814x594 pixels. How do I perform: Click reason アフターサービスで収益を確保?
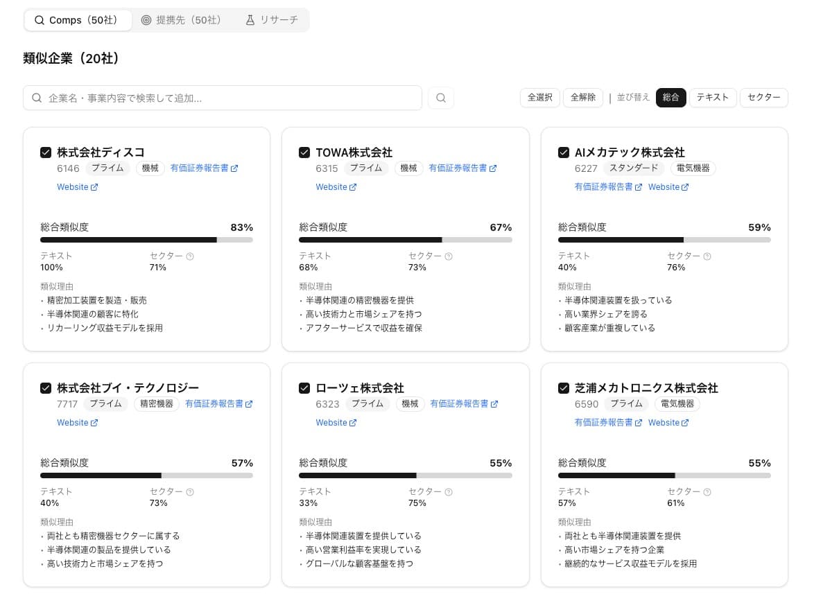pyautogui.click(x=364, y=328)
